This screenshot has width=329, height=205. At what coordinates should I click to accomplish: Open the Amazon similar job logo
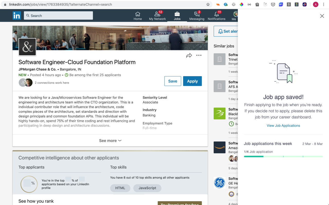[x=220, y=147]
